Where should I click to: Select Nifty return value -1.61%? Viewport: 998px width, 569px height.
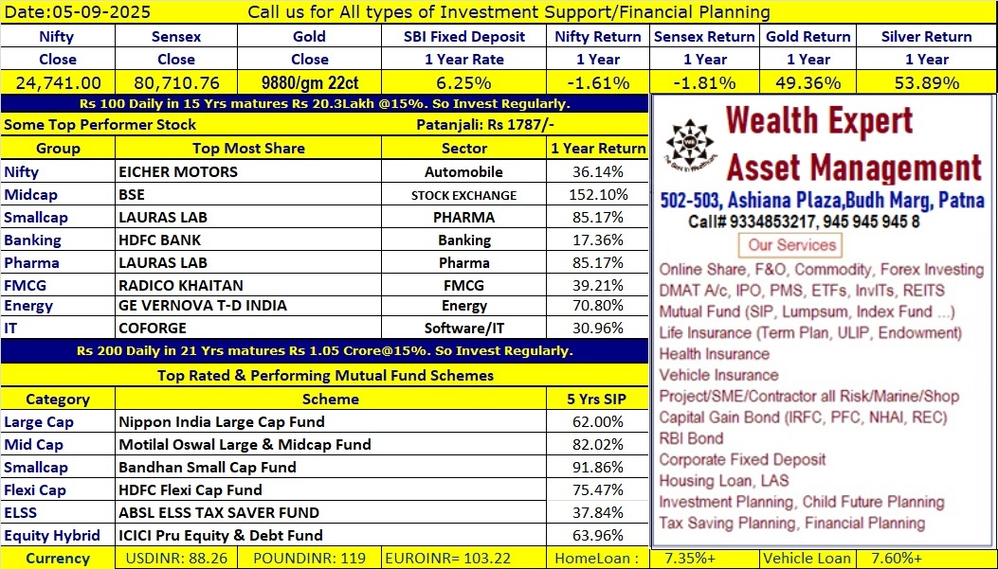pos(598,83)
